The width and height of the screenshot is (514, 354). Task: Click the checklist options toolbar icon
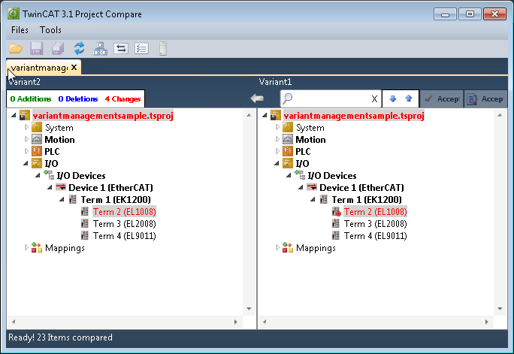pyautogui.click(x=141, y=49)
